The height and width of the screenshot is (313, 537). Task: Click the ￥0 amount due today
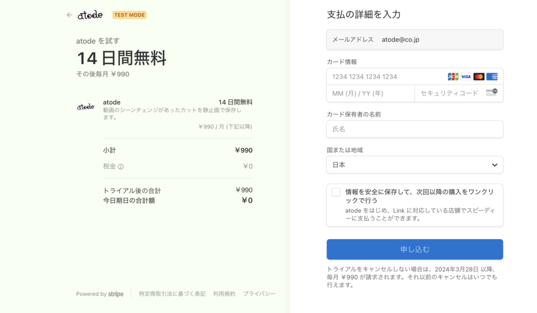[247, 200]
